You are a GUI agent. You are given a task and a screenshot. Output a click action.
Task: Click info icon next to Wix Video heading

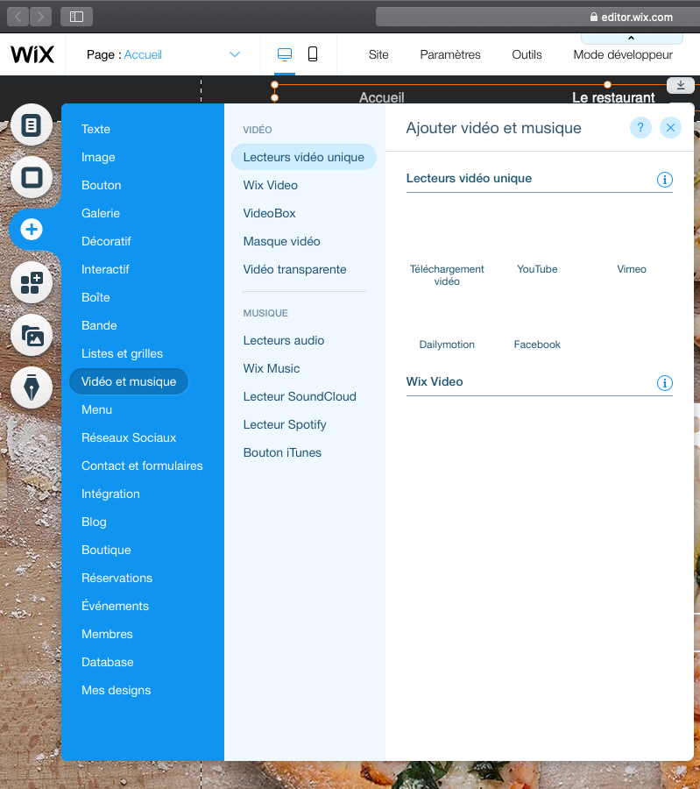coord(664,383)
